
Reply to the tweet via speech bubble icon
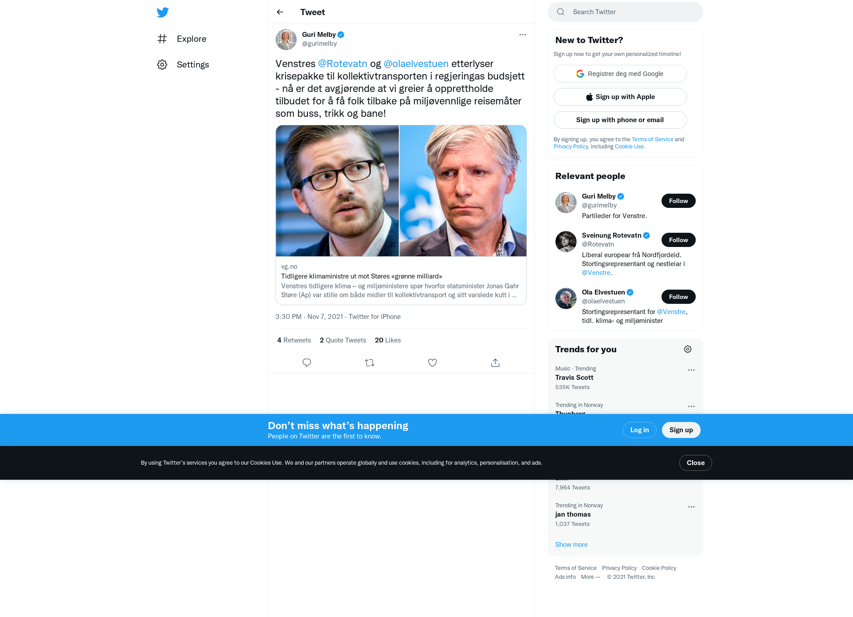[307, 363]
